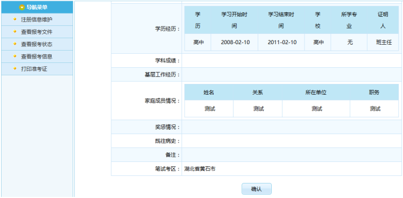Click the 证明人 column header

[383, 20]
